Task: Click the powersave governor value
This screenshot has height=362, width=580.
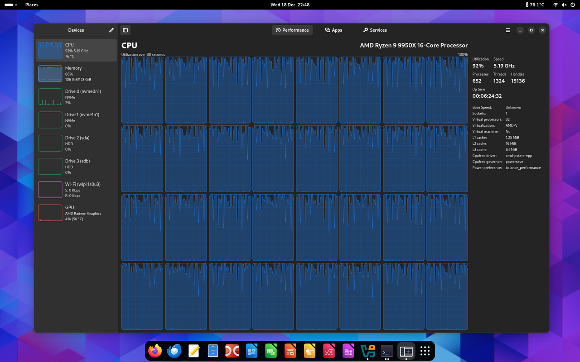Action: click(x=514, y=162)
